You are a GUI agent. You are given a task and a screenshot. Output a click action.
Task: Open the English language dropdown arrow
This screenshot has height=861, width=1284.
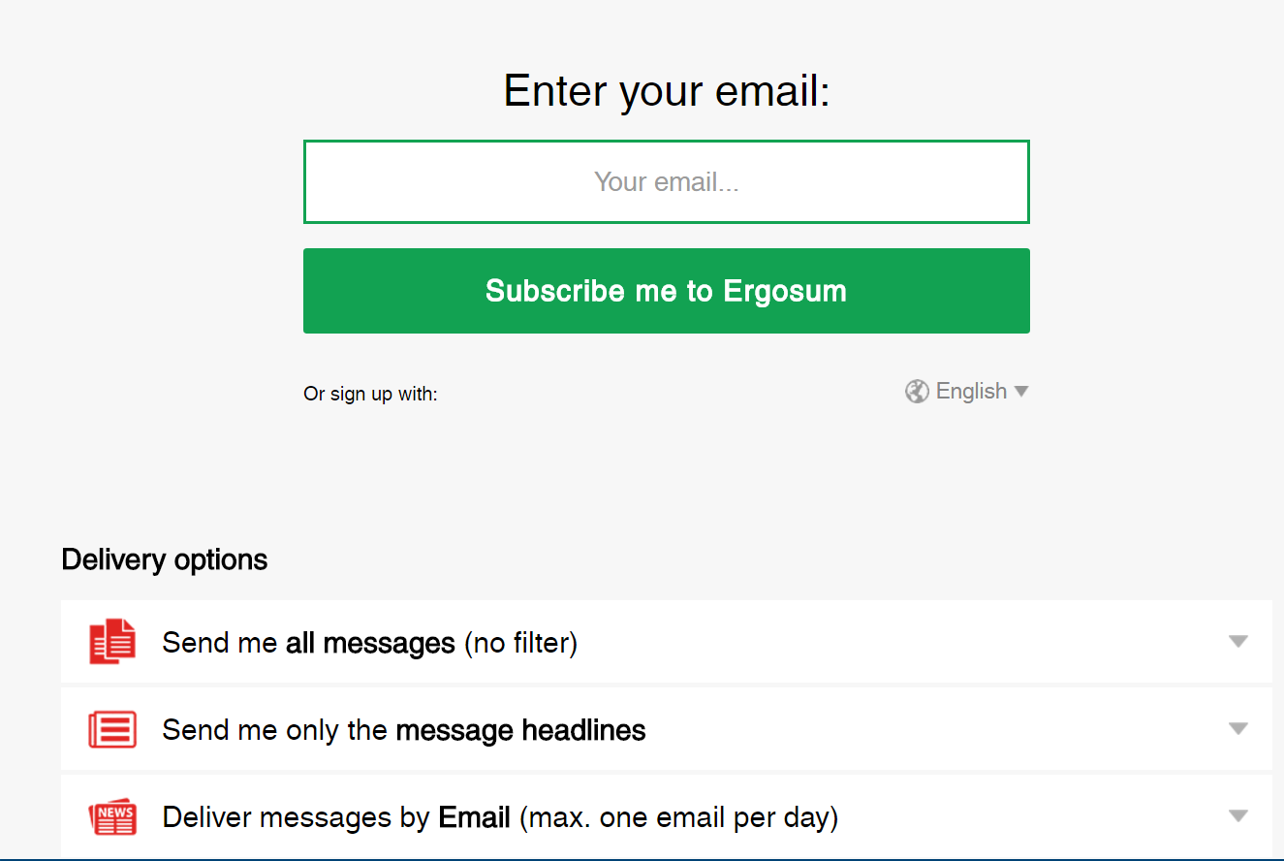[x=1020, y=392]
